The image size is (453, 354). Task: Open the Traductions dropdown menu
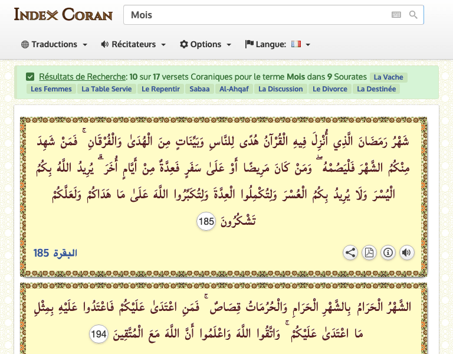pos(54,44)
